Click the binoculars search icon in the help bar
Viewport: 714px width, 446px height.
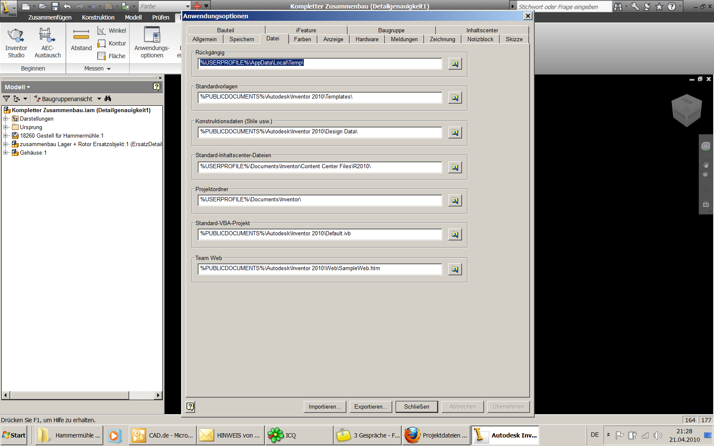(x=618, y=6)
